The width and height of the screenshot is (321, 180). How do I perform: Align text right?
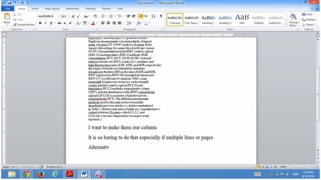114,23
